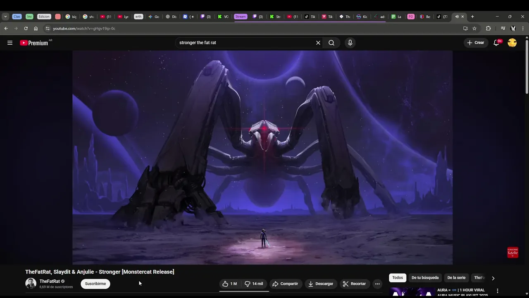Switch to the TikTok '(77' tab
The height and width of the screenshot is (298, 529).
click(x=442, y=17)
